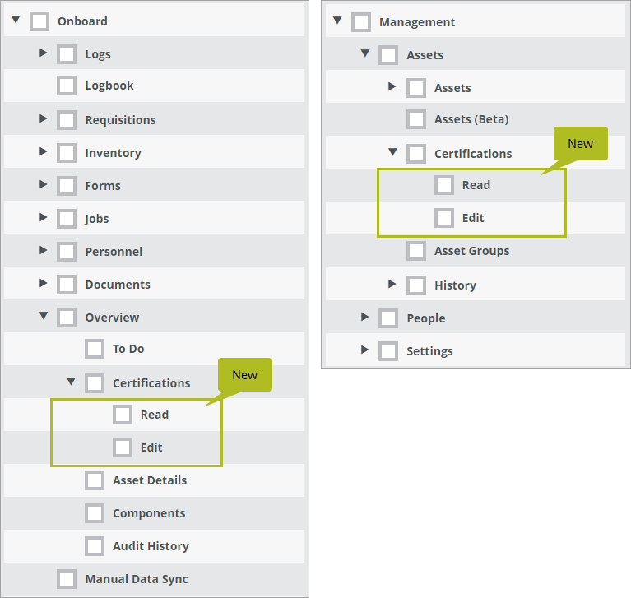
Task: Tick the Inventory permission checkbox
Action: 67,153
